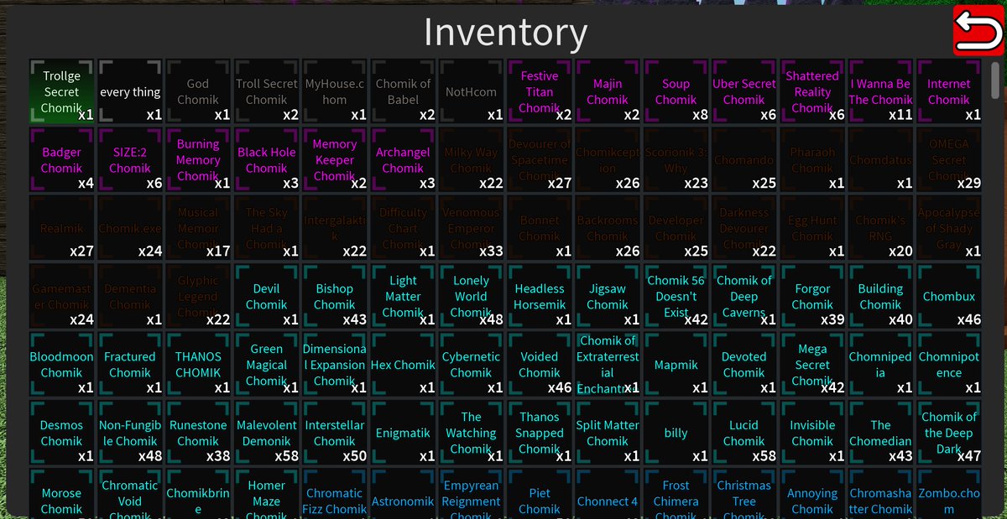Select the NotHcom slot
The image size is (1007, 519).
click(x=471, y=91)
